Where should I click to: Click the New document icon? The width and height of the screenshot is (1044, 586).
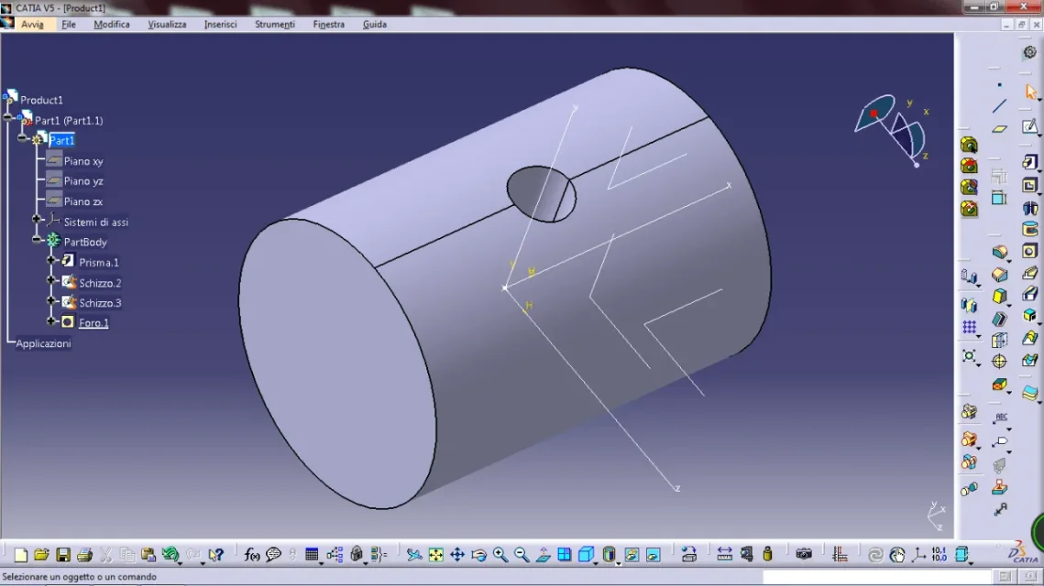tap(21, 555)
